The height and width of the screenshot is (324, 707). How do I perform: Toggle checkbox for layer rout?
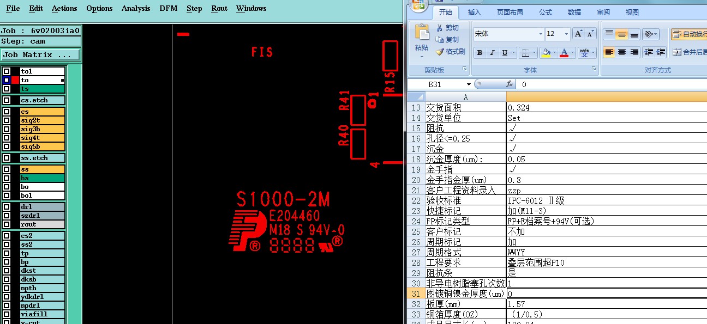pyautogui.click(x=7, y=224)
